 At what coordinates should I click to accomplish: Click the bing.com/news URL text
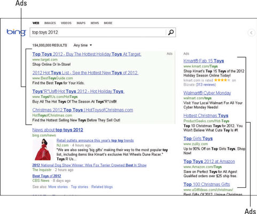(x=44, y=135)
